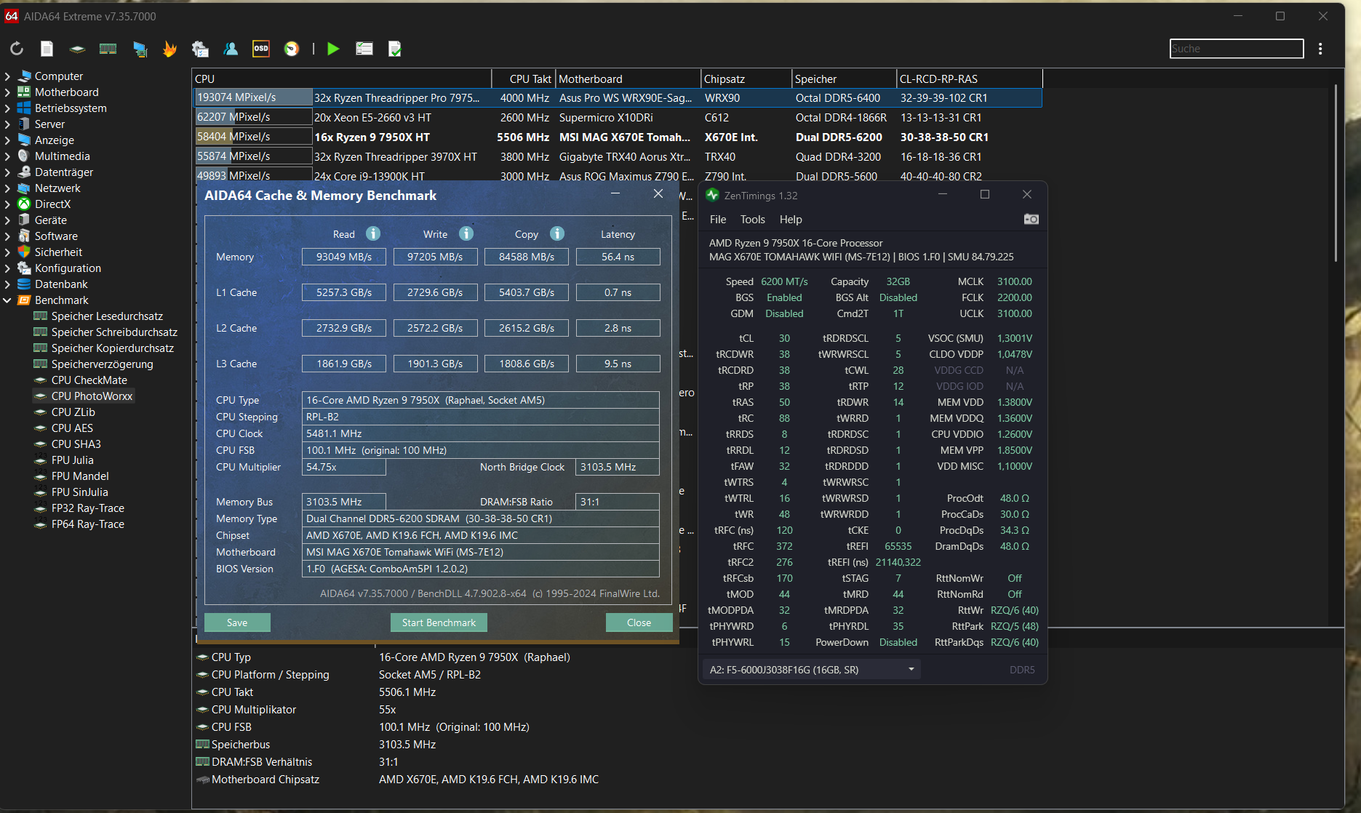Click the document with green checkmark icon
Image resolution: width=1361 pixels, height=813 pixels.
[395, 49]
